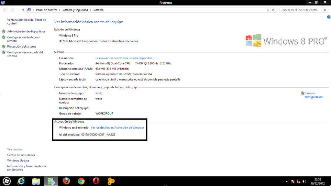Click the volume speaker tray icon
331x186 pixels.
click(x=304, y=181)
